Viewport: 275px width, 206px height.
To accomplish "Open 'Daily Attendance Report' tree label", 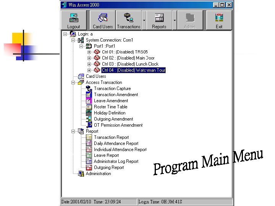I will click(116, 143).
